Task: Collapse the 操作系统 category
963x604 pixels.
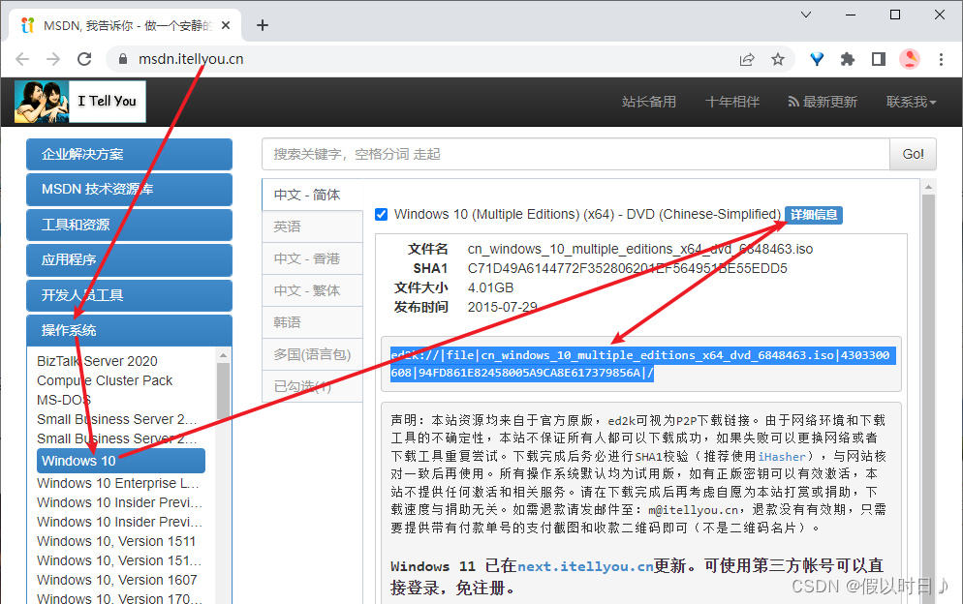Action: (x=129, y=330)
